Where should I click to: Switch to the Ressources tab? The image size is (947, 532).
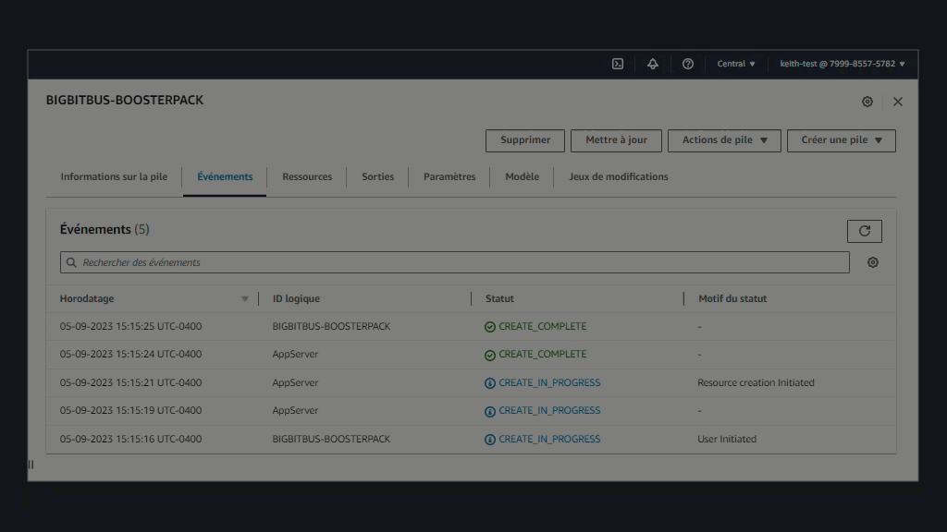(307, 176)
